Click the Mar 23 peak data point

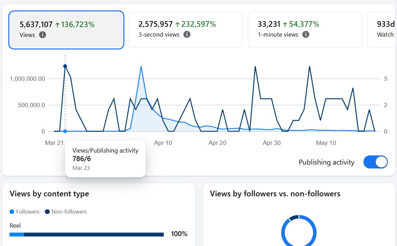[x=65, y=66]
